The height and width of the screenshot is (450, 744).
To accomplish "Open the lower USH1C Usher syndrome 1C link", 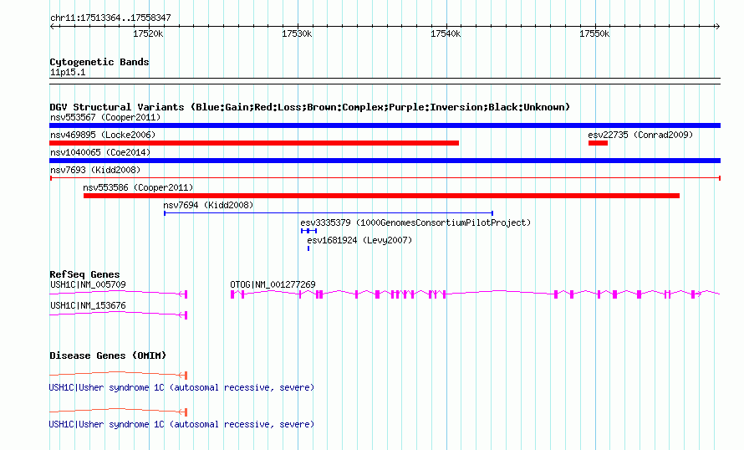I will pos(181,424).
